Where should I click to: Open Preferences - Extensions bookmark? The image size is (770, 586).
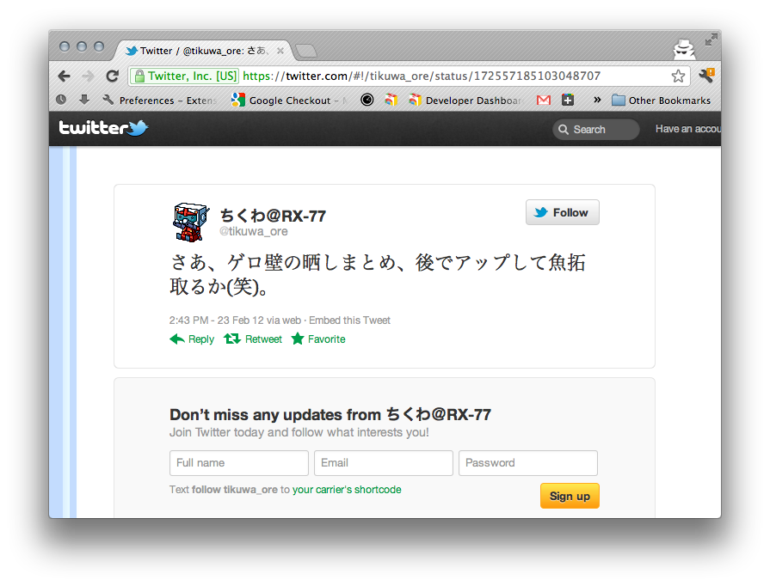click(x=160, y=100)
